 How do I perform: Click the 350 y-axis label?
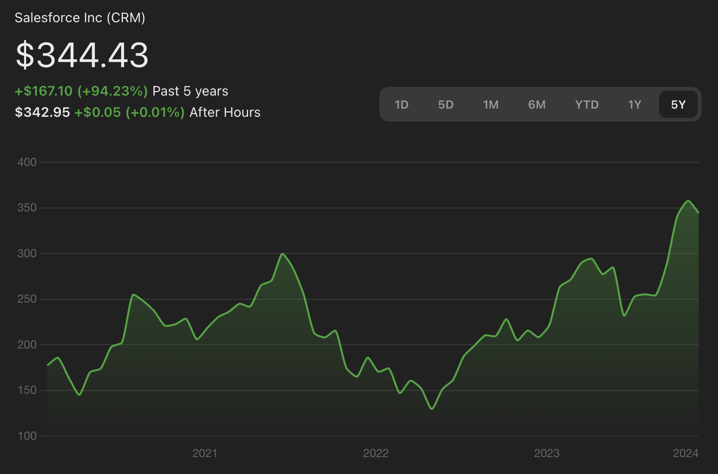(x=27, y=208)
